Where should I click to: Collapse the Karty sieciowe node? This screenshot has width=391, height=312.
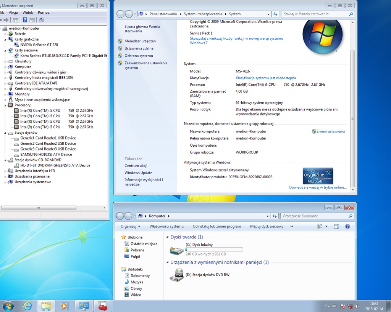(x=5, y=50)
